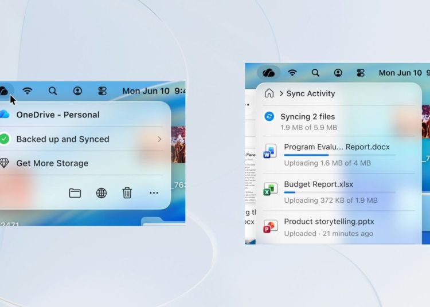
Task: Open Spotlight search in the left menu bar
Action: click(53, 91)
